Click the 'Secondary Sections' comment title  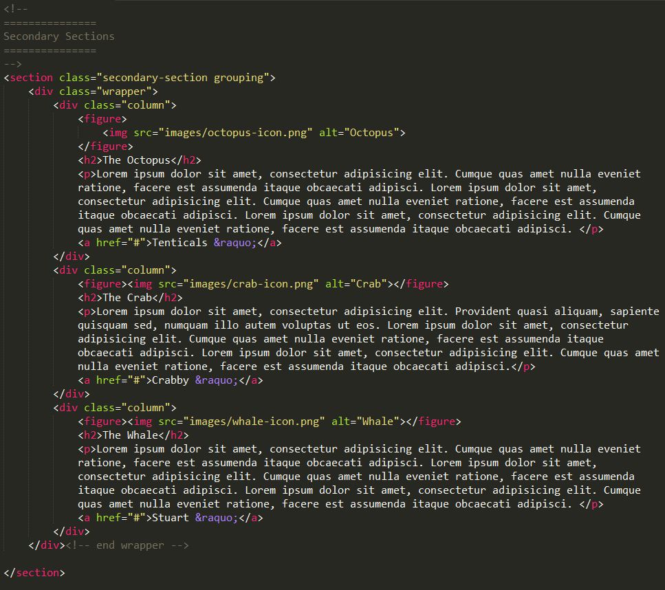58,36
